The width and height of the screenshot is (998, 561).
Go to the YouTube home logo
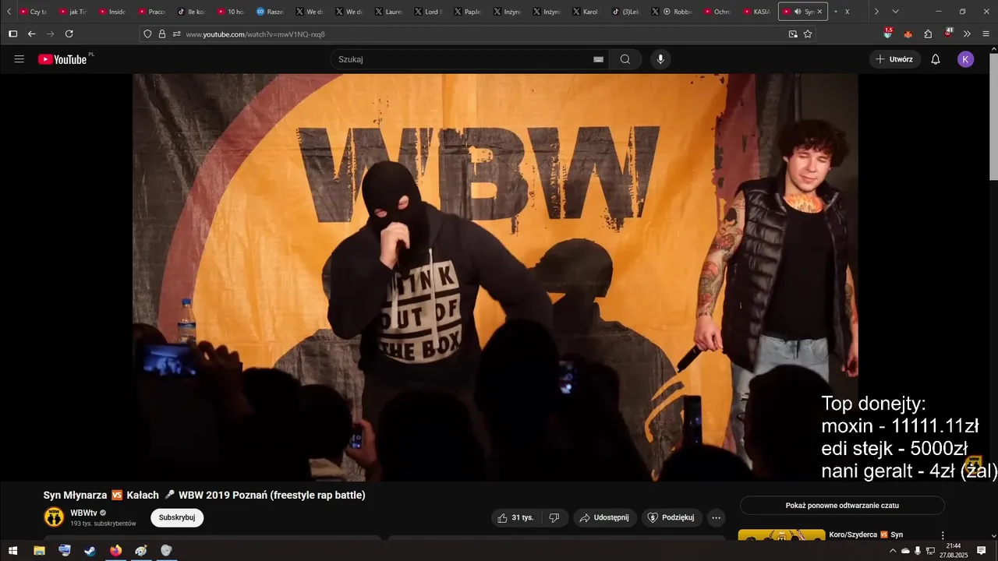(x=62, y=59)
